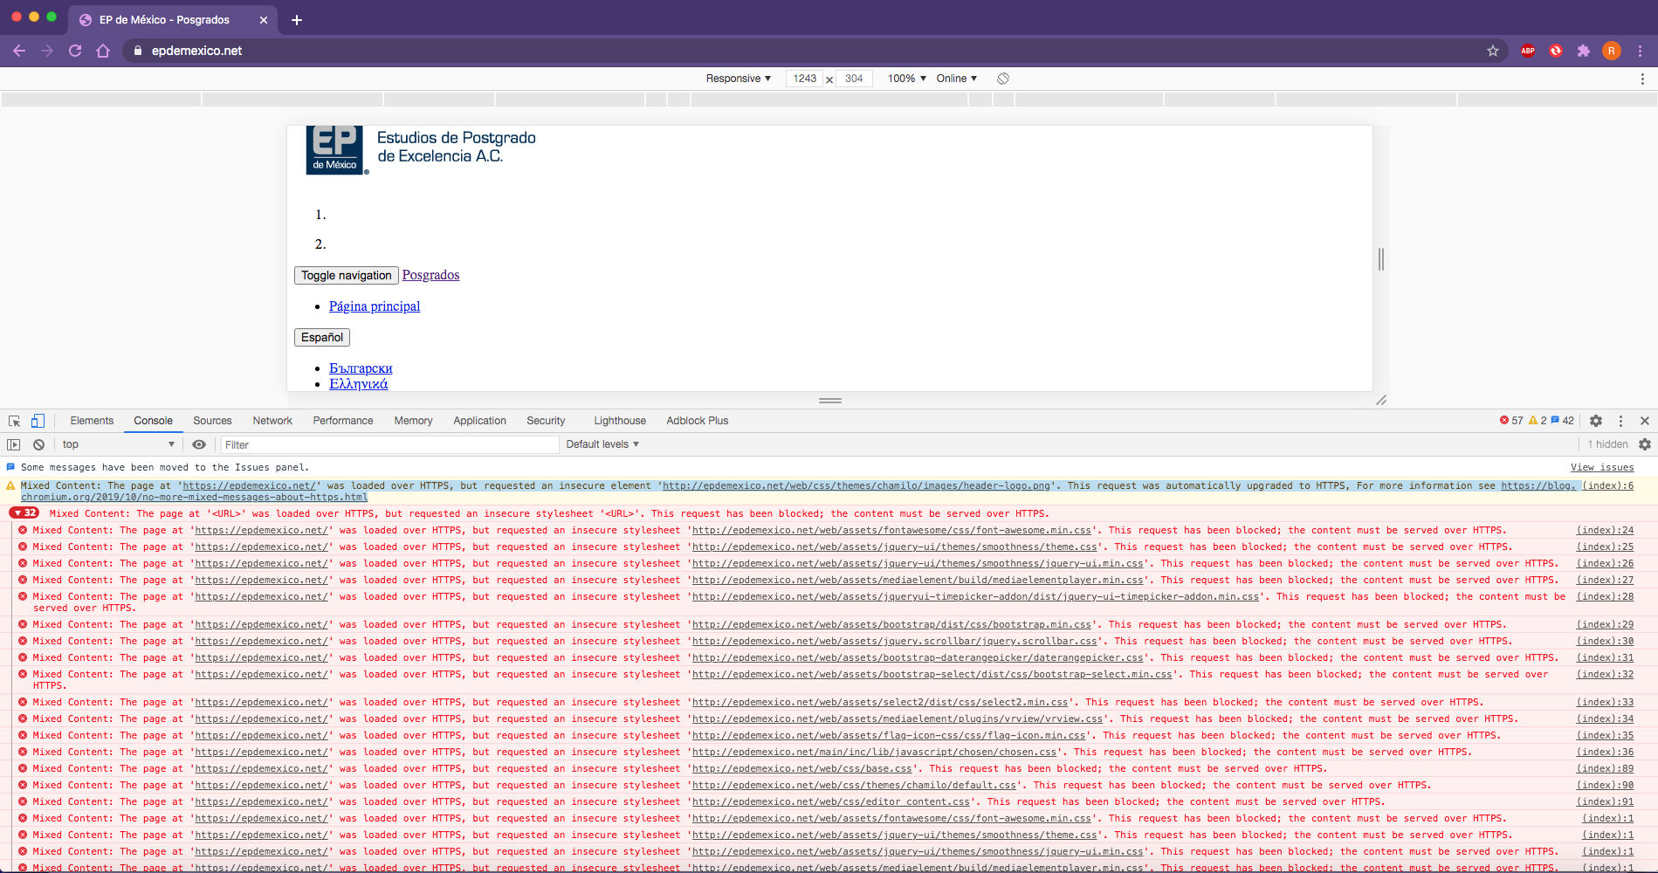This screenshot has height=873, width=1658.
Task: Click the Posgrados link
Action: tap(430, 275)
